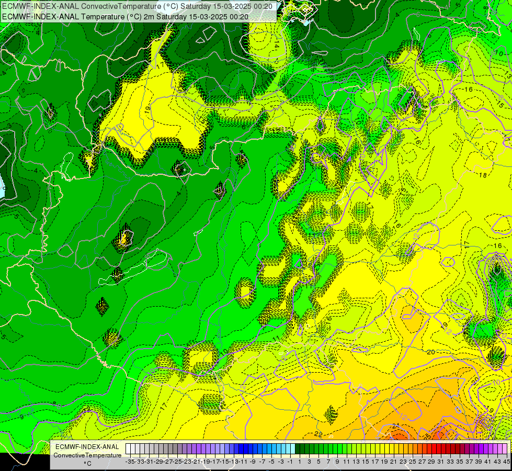Click the '°C' unit label in legend
Image resolution: width=512 pixels, height=471 pixels.
(87, 464)
